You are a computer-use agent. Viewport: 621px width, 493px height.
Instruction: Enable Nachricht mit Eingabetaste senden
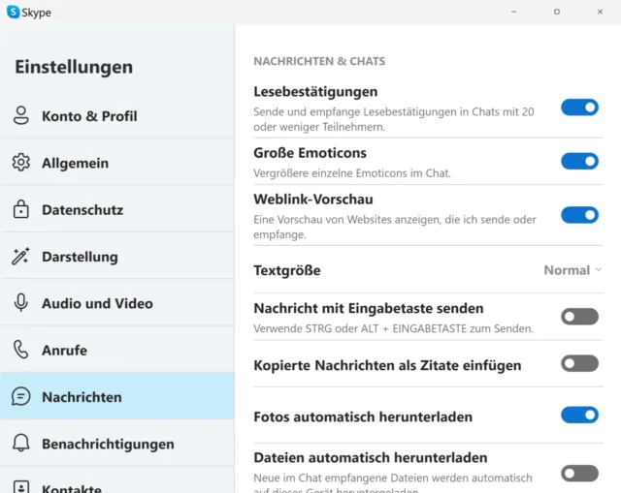click(579, 317)
